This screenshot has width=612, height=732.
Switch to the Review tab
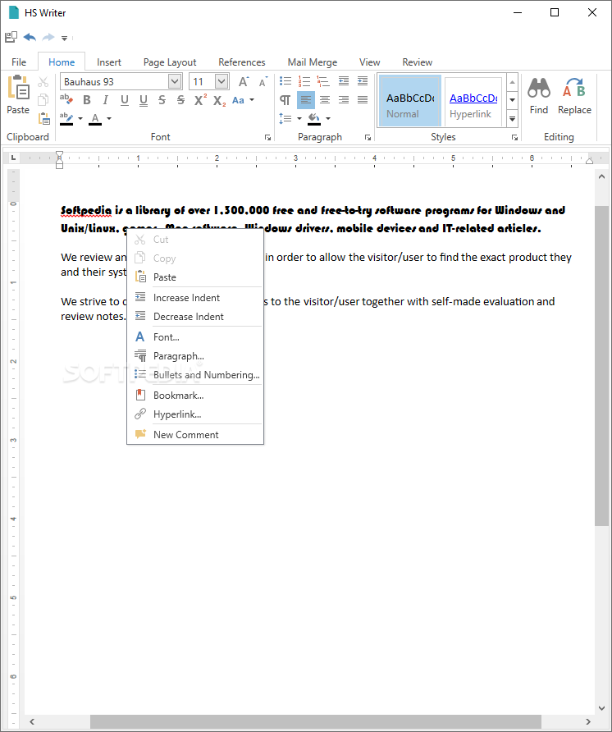point(418,62)
